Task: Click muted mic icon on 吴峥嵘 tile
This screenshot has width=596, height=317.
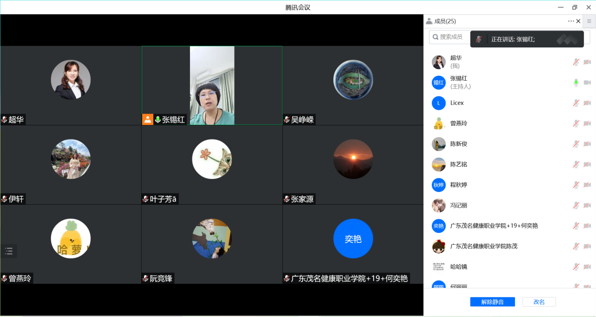Action: pos(286,120)
